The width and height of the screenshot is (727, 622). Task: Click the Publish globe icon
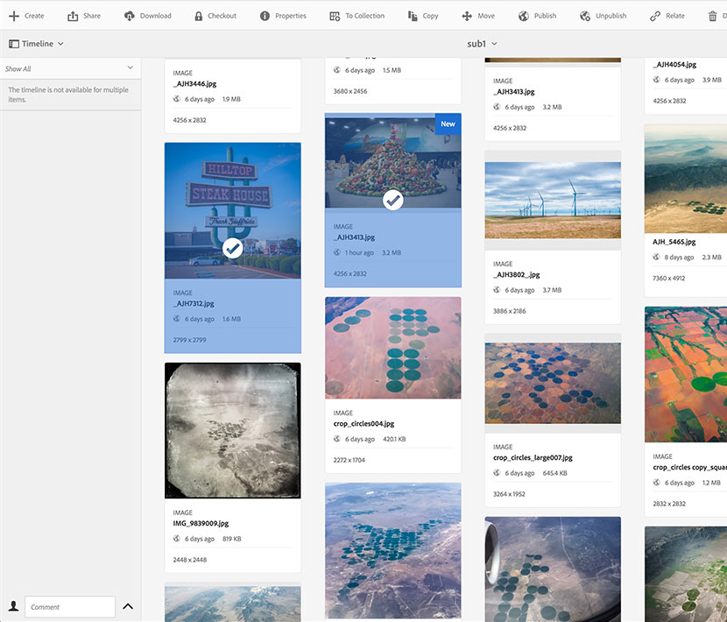pos(524,16)
